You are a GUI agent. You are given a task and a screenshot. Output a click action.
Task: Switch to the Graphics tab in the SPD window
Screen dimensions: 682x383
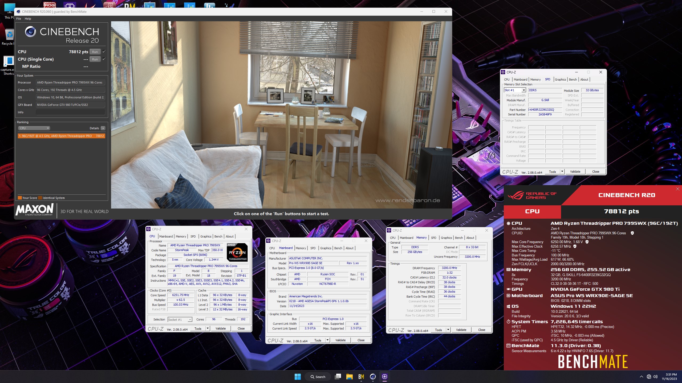click(x=560, y=80)
